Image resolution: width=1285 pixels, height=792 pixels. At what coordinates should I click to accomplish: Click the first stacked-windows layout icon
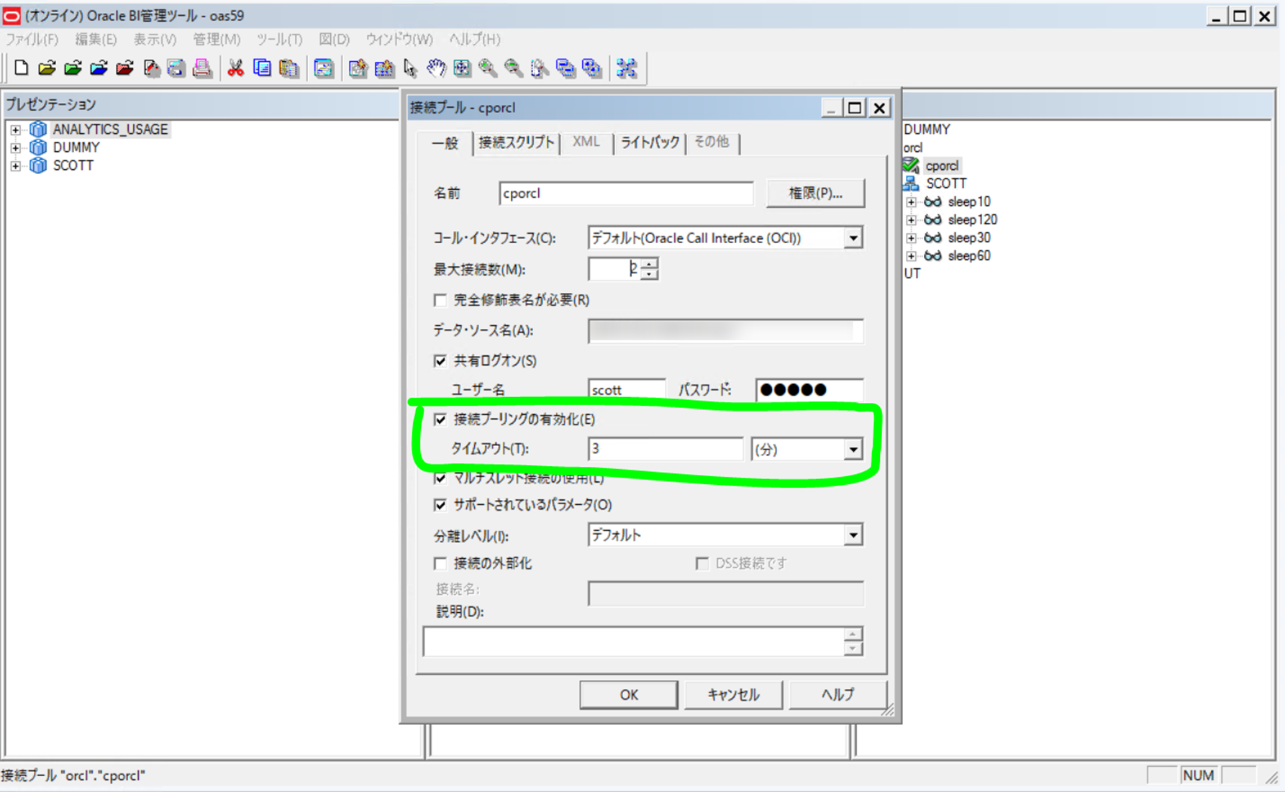[x=566, y=68]
